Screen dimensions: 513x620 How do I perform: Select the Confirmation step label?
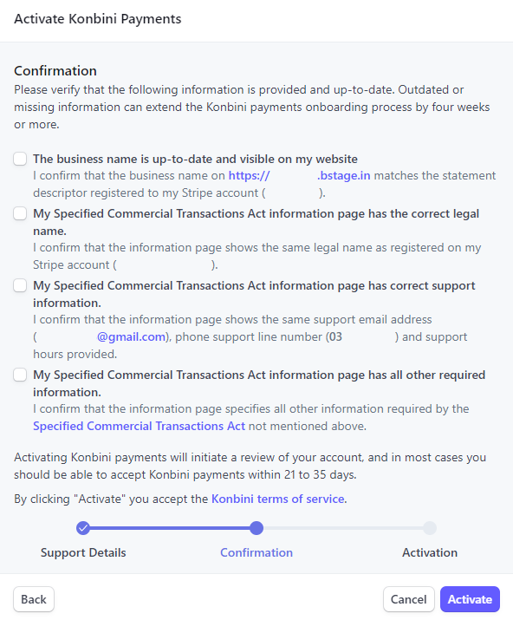coord(256,552)
